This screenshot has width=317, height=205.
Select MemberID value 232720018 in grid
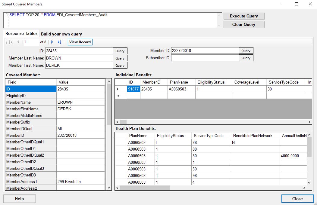coord(80,135)
